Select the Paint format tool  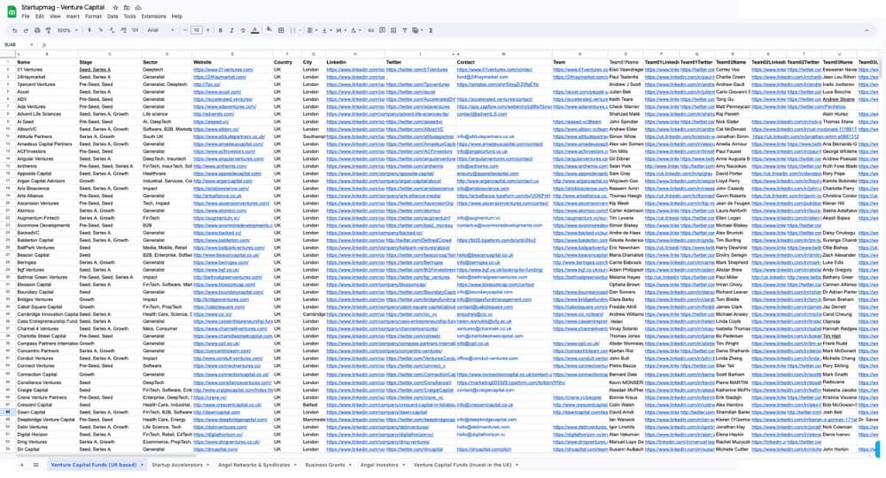coord(48,30)
